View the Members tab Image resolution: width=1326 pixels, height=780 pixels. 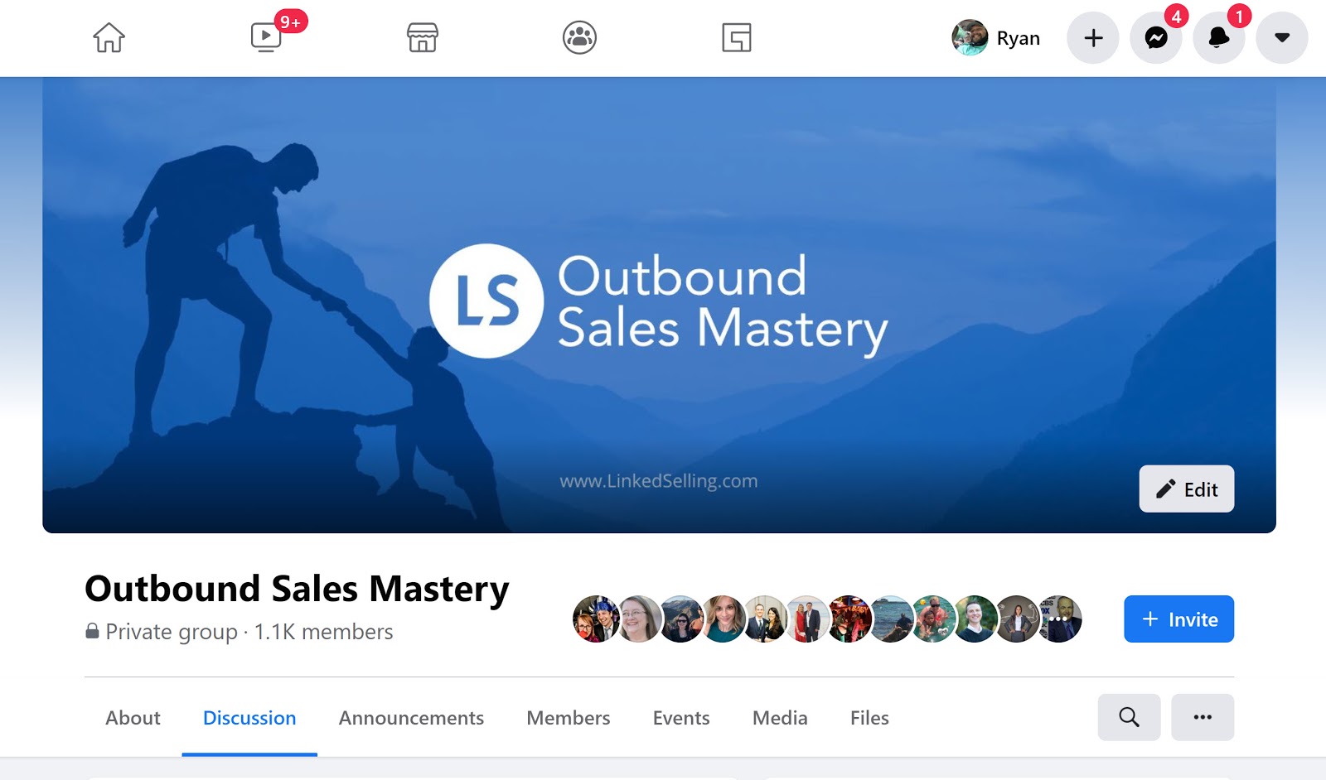pos(569,718)
